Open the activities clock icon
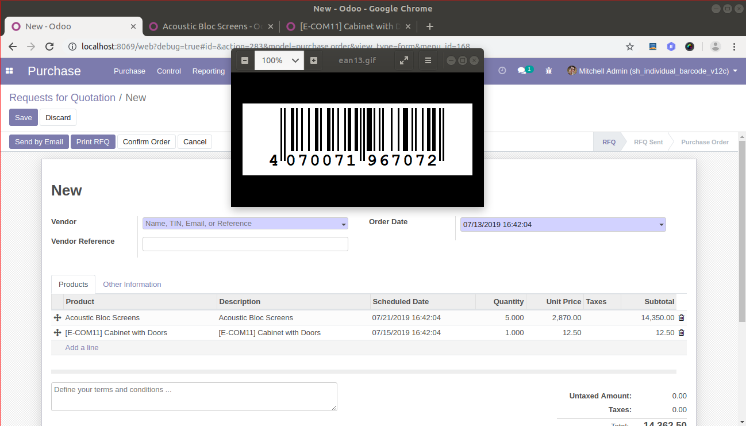The width and height of the screenshot is (746, 426). (x=502, y=70)
